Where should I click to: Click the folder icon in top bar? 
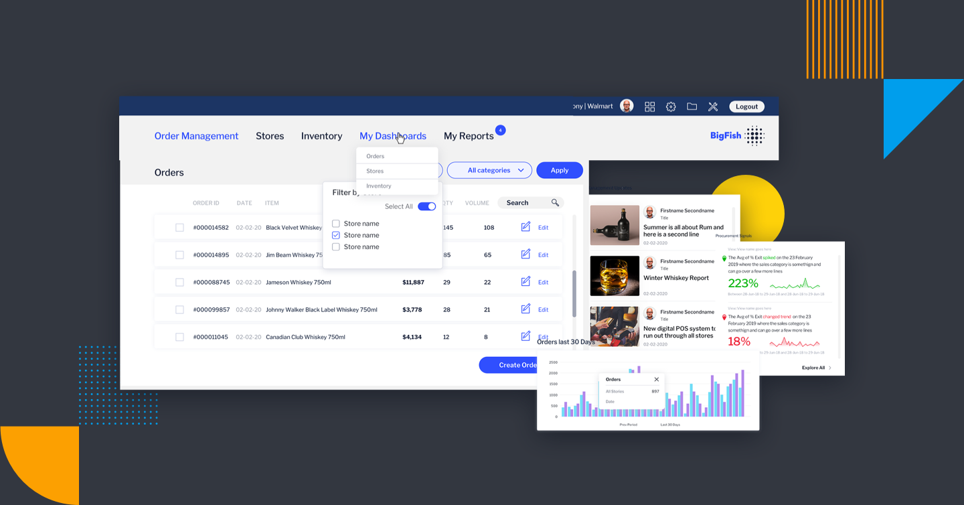click(x=692, y=106)
